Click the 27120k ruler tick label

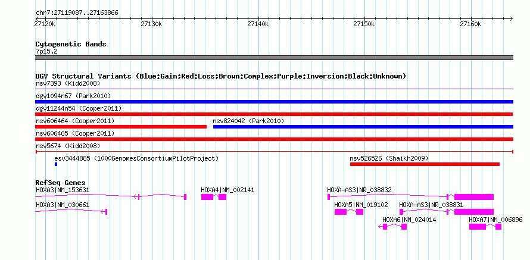pos(45,24)
